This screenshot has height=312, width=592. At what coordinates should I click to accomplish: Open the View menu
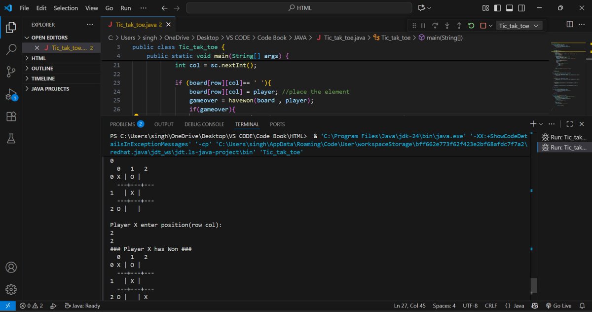pyautogui.click(x=92, y=8)
